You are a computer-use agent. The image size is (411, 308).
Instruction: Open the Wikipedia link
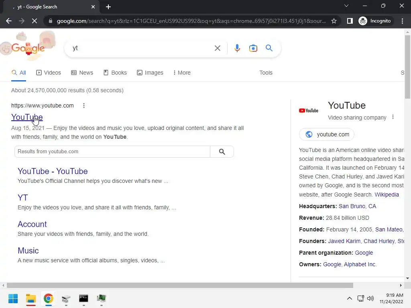(387, 195)
